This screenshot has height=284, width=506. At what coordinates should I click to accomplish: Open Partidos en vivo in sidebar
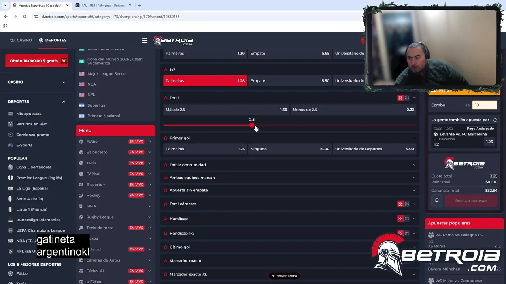point(32,124)
